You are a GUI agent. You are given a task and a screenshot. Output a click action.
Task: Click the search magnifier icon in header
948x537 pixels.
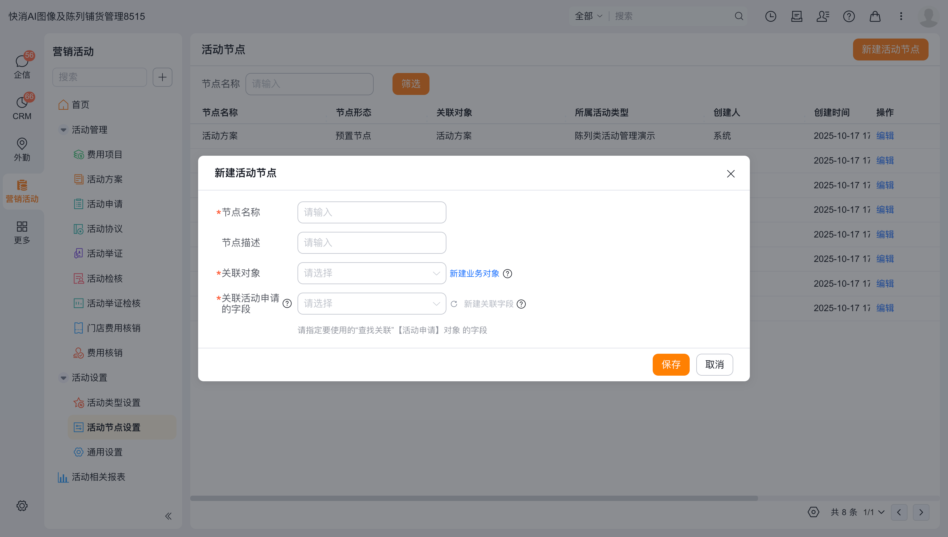click(739, 16)
